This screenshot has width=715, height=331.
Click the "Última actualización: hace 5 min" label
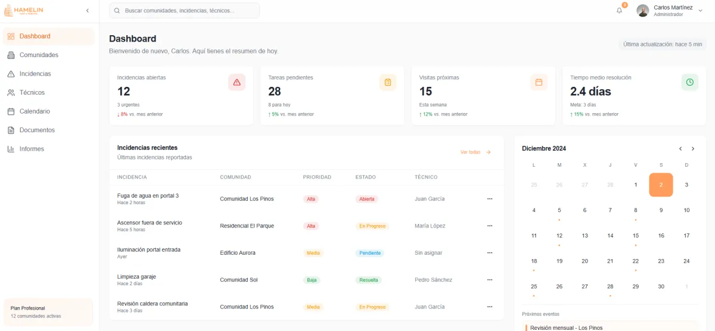663,45
